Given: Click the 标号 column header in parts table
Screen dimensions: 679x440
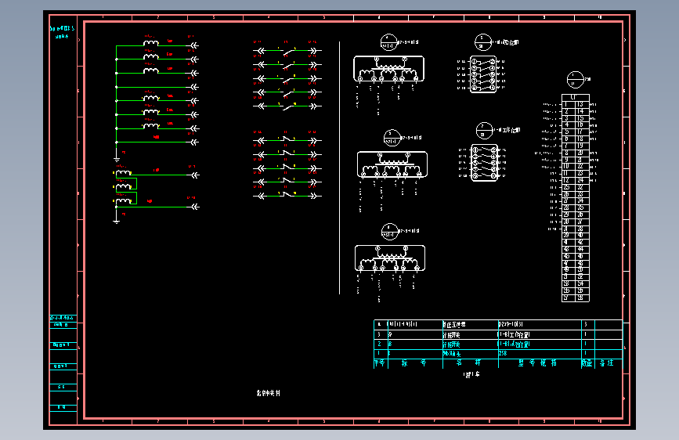Looking at the screenshot, I should (x=414, y=363).
